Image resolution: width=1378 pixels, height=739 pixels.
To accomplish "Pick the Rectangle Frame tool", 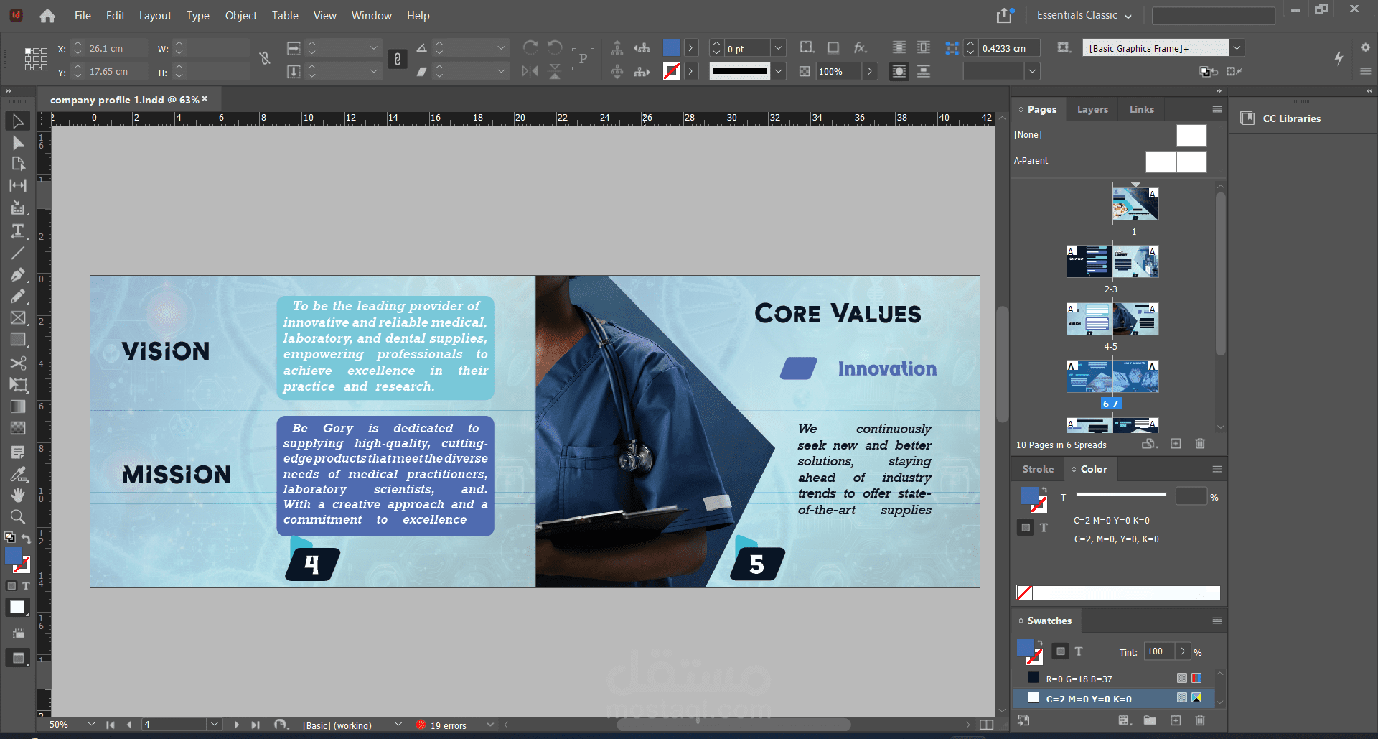I will coord(18,318).
